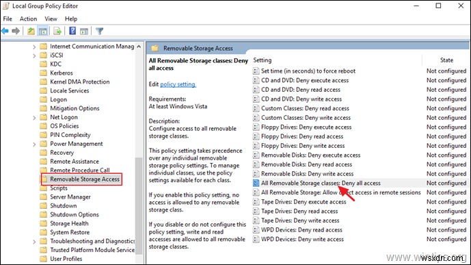Open the File menu

tap(8, 18)
